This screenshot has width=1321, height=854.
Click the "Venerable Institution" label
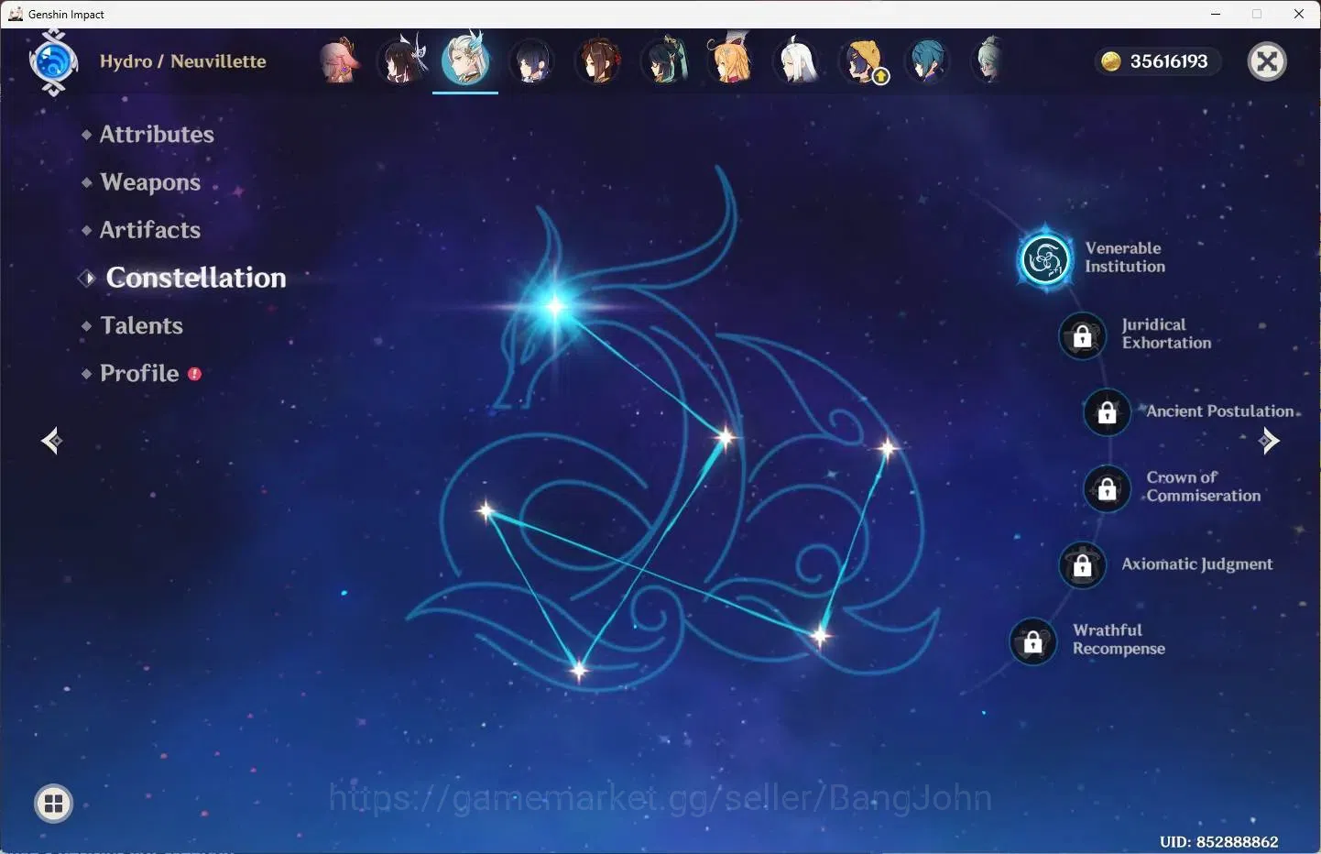coord(1125,257)
